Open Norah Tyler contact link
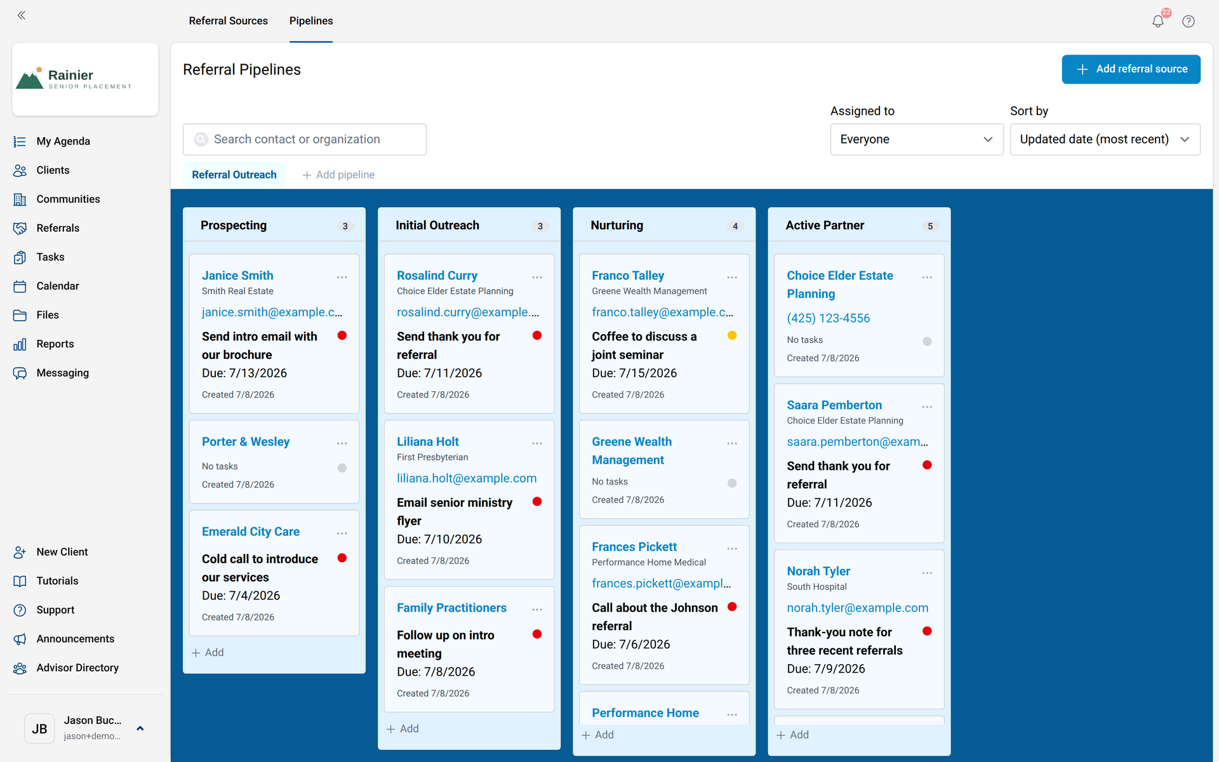Screen dimensions: 1219x762 [x=818, y=571]
